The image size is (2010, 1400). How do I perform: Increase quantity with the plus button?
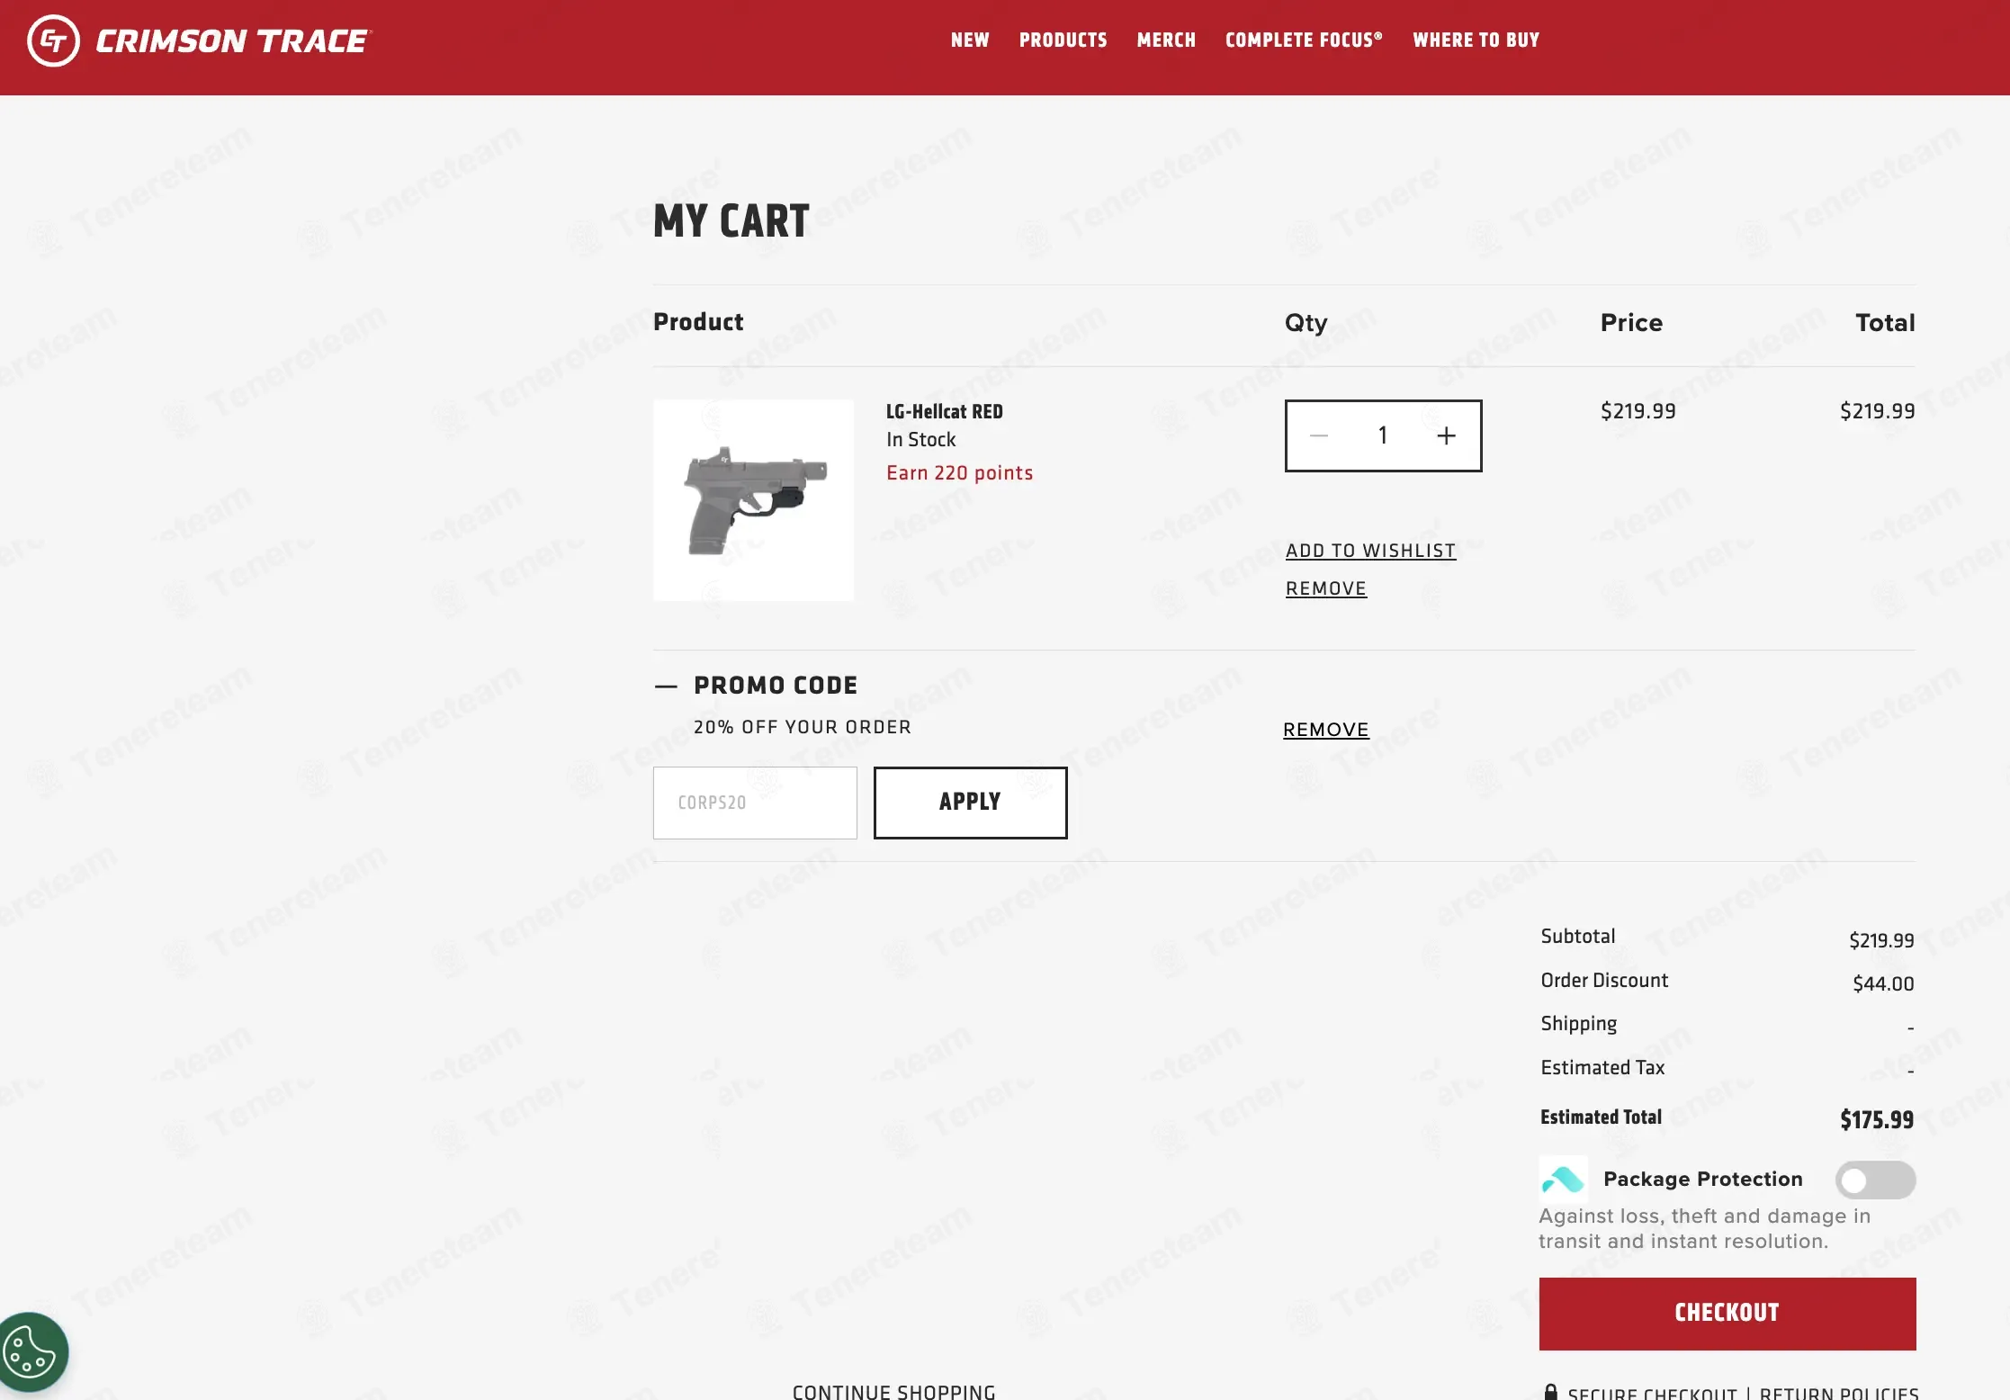click(x=1446, y=436)
